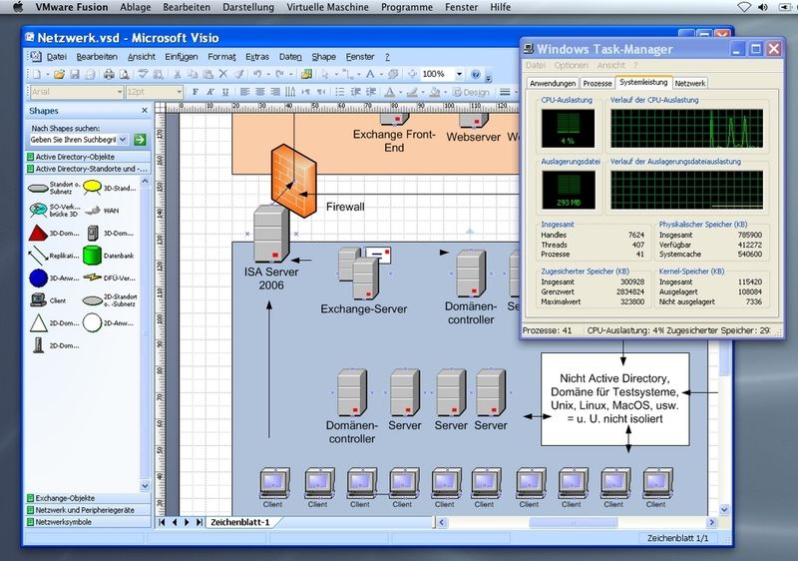Go to the last sheet tab arrow

(x=199, y=522)
